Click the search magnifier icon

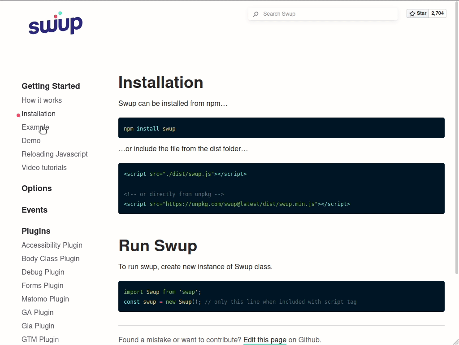point(255,14)
